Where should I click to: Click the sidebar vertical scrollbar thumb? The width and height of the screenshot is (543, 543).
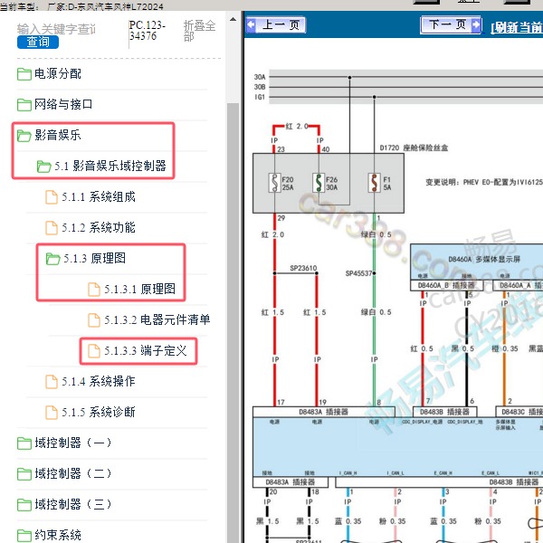tap(233, 322)
